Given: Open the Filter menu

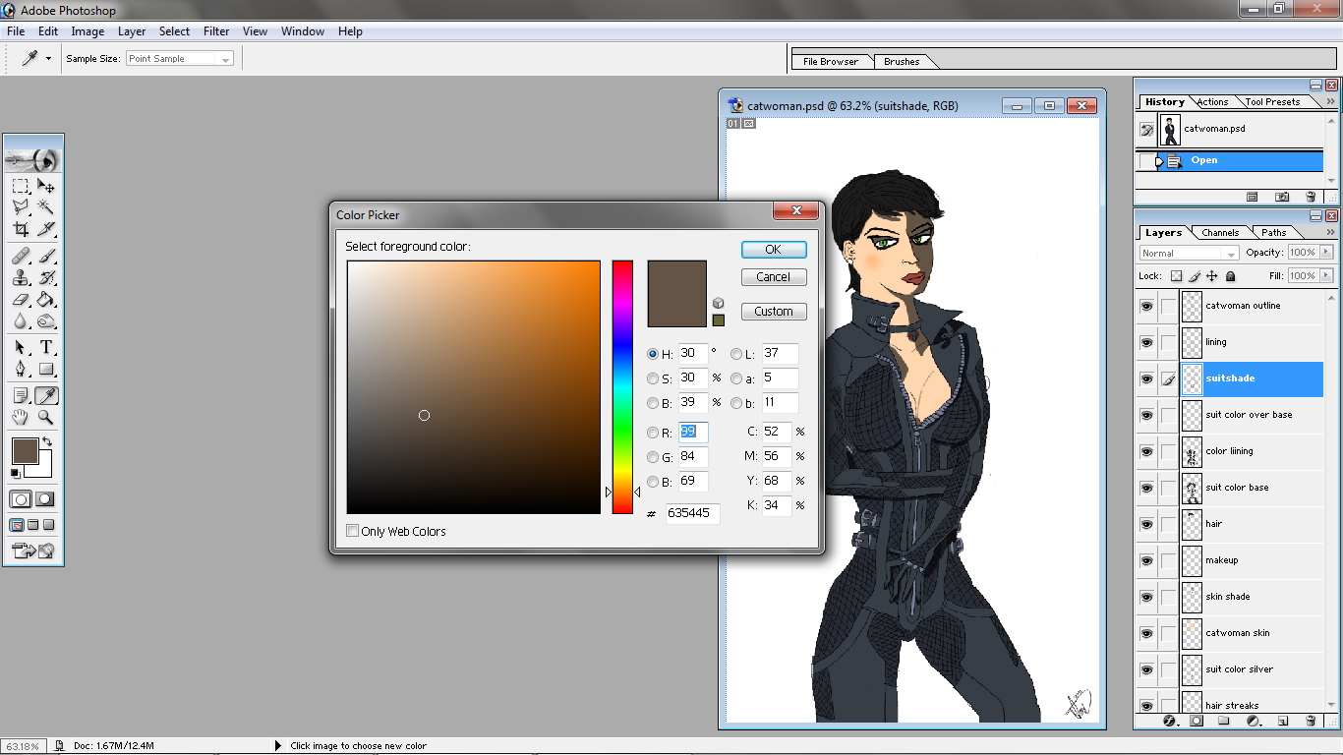Looking at the screenshot, I should pos(216,31).
